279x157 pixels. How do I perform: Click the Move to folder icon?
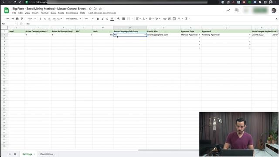[95, 9]
